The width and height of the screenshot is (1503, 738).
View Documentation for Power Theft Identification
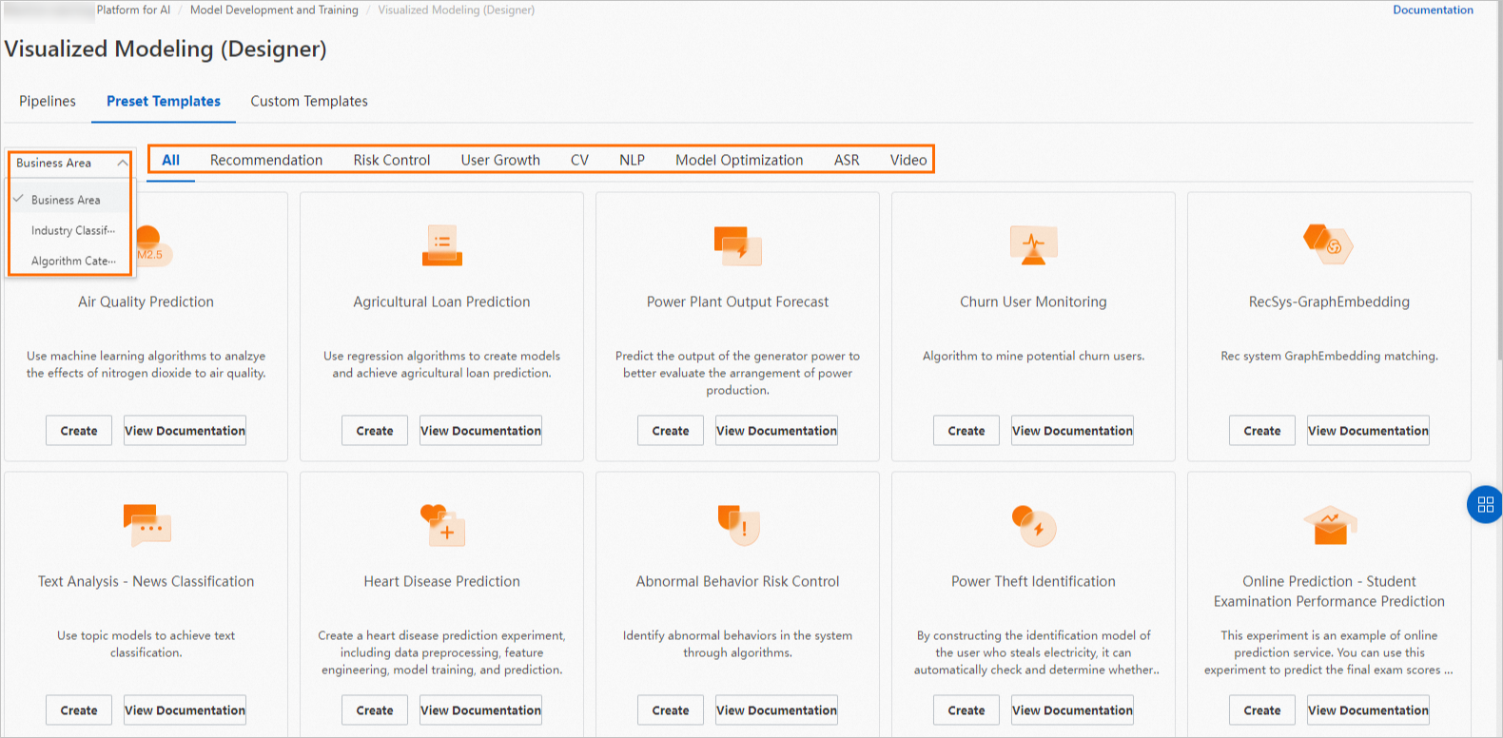(x=1072, y=710)
